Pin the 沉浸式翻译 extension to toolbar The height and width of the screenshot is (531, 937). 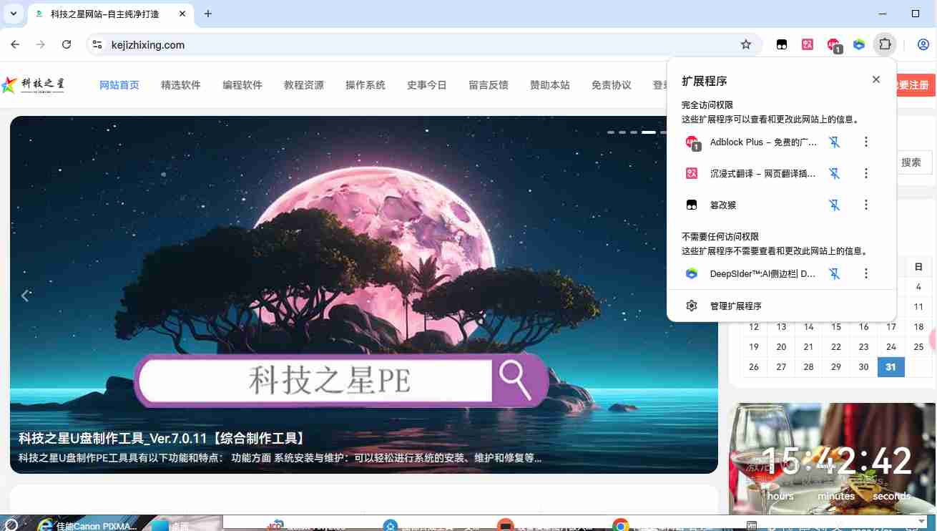(x=834, y=173)
